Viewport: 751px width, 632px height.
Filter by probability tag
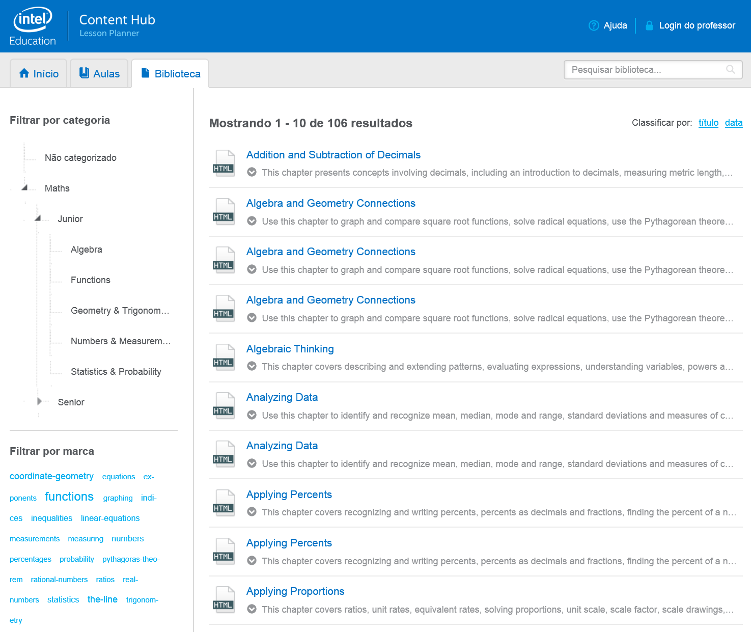[x=77, y=559]
